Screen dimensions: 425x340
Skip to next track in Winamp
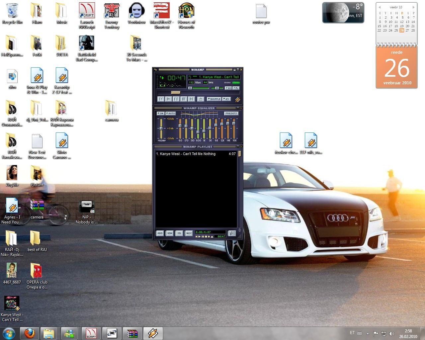(192, 99)
